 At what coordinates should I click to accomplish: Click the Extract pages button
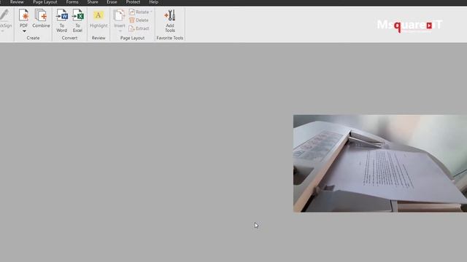[139, 28]
